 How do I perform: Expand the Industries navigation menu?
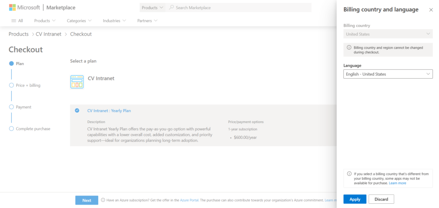pos(114,21)
